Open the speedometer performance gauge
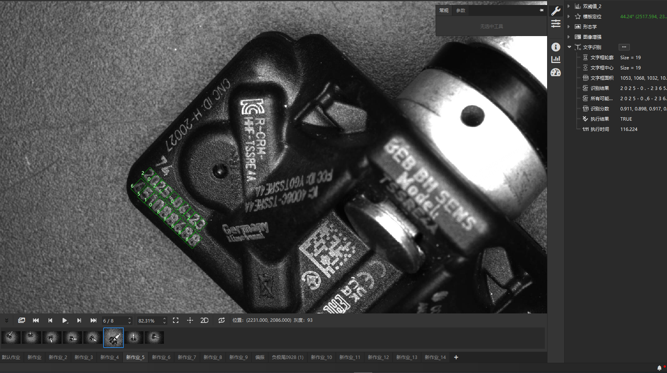This screenshot has height=373, width=667. [555, 72]
